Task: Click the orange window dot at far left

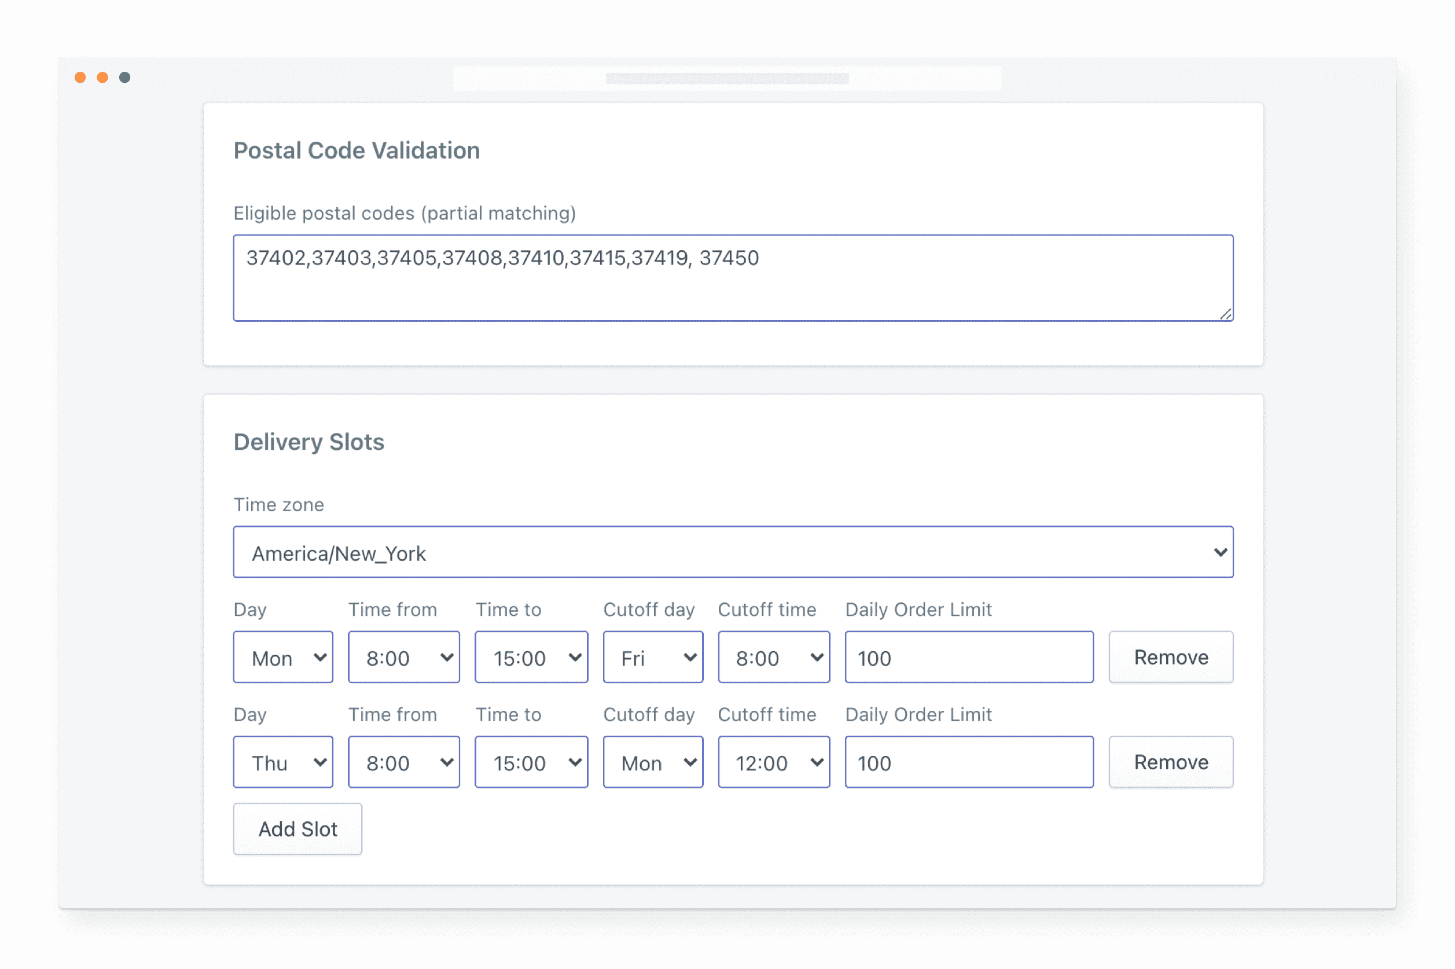Action: pyautogui.click(x=80, y=77)
